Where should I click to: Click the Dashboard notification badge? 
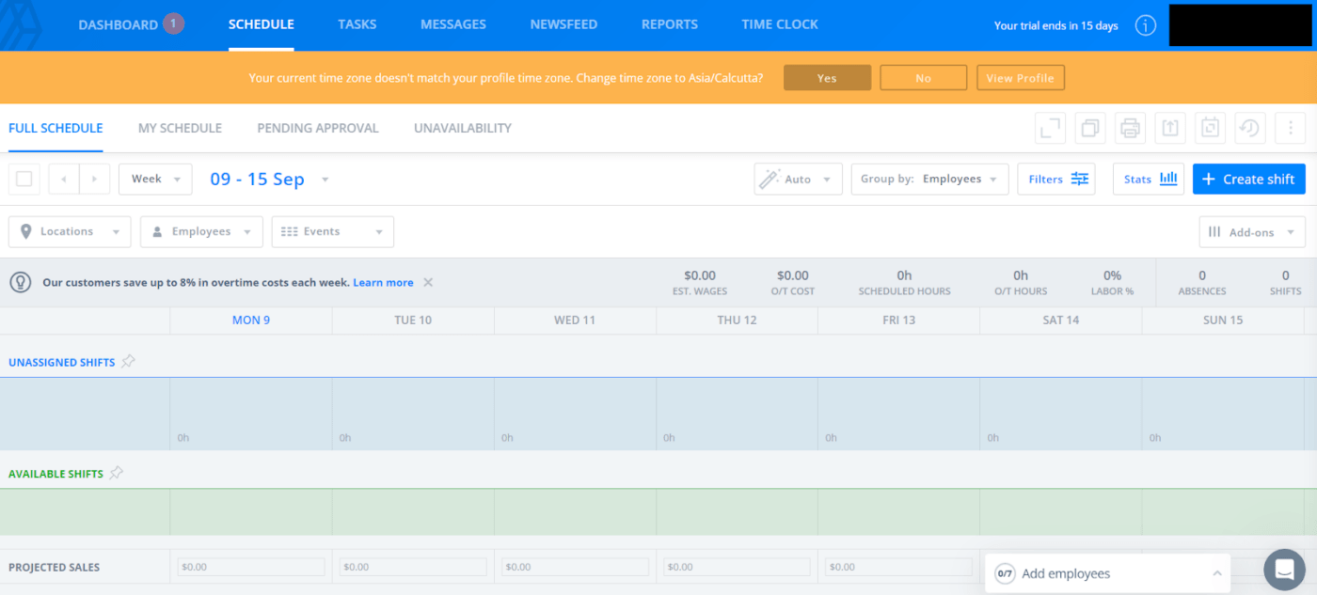pos(173,23)
